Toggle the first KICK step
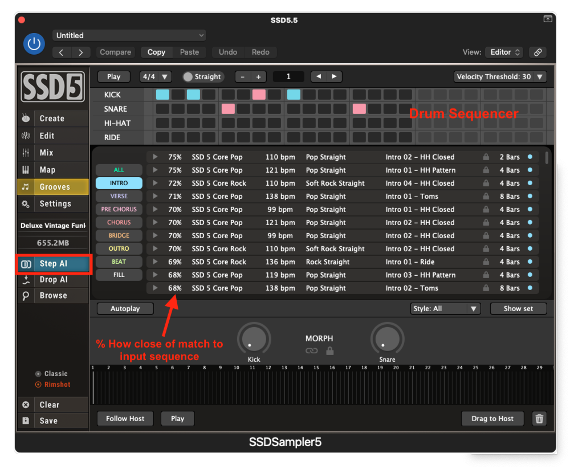 (x=162, y=95)
